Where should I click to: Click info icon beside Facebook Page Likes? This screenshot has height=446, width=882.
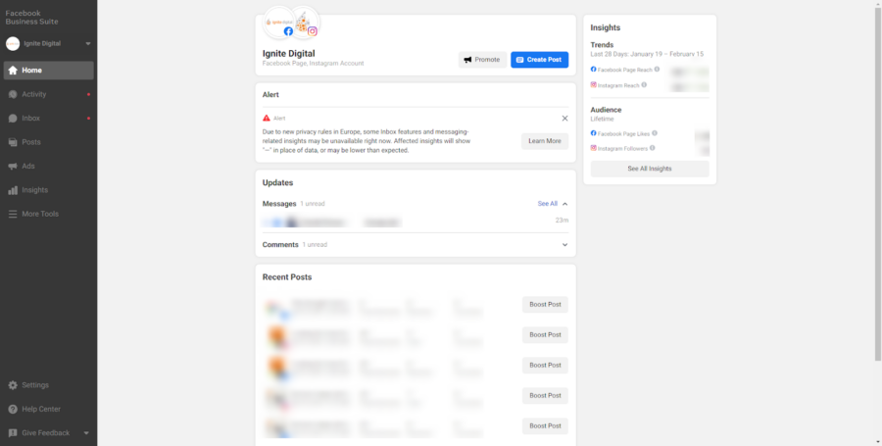click(655, 133)
